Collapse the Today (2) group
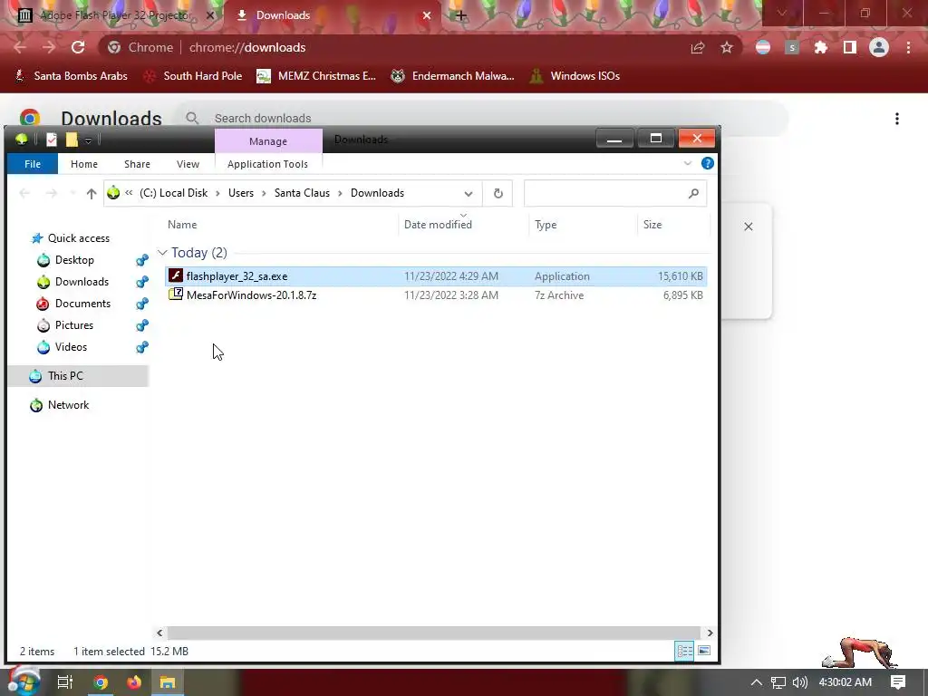The image size is (928, 696). (162, 253)
